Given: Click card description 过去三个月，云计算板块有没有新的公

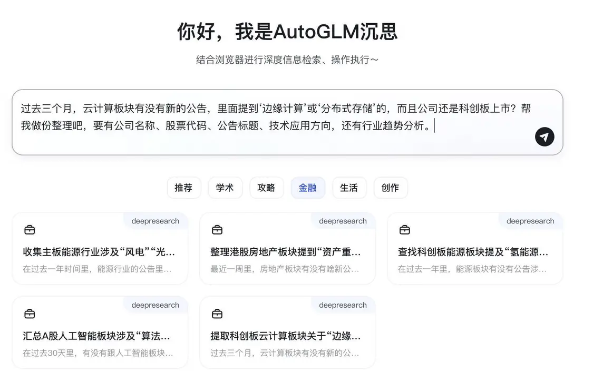Looking at the screenshot, I should coord(285,353).
